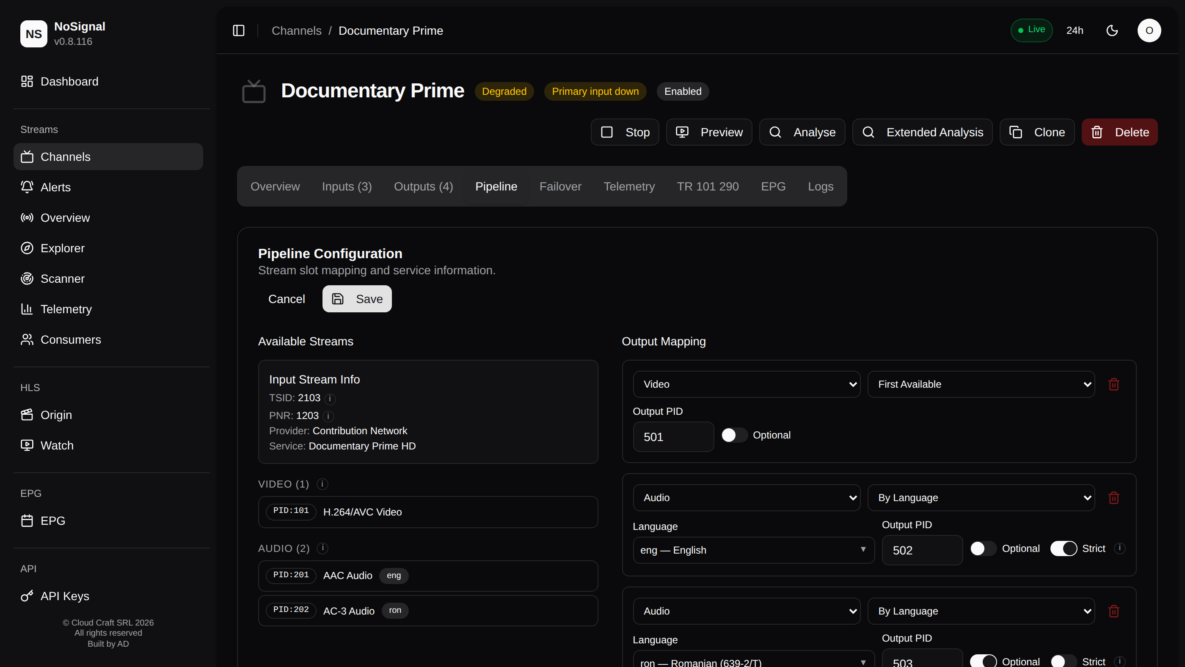Switch to the channel Overview tab
Image resolution: width=1185 pixels, height=667 pixels.
coord(275,186)
